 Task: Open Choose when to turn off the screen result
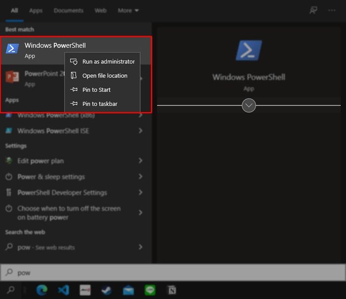pos(69,213)
